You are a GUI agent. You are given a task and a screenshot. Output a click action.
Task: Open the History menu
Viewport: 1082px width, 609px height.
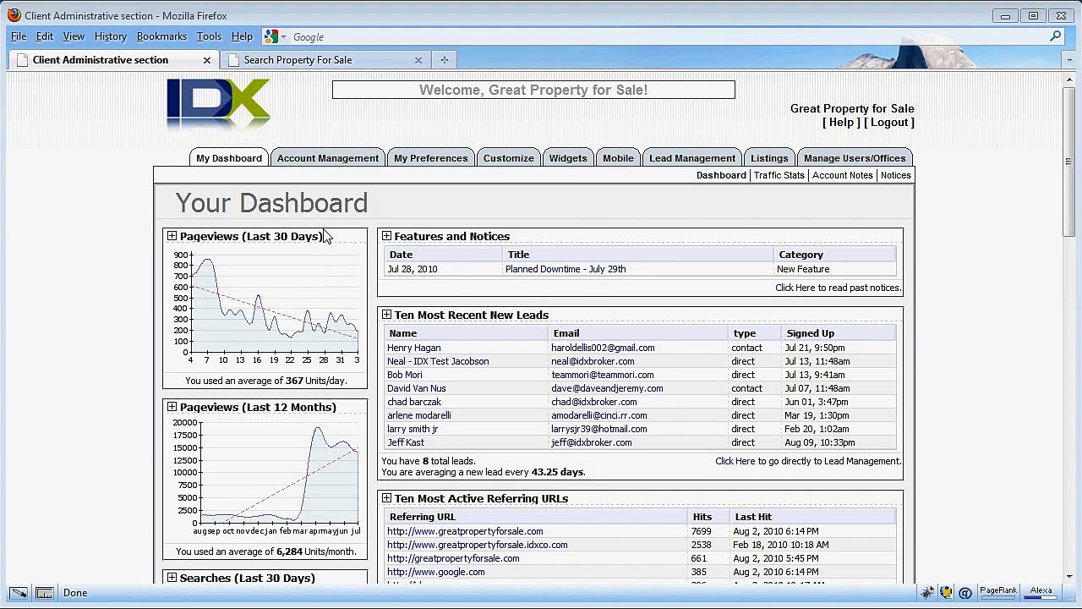coord(111,37)
